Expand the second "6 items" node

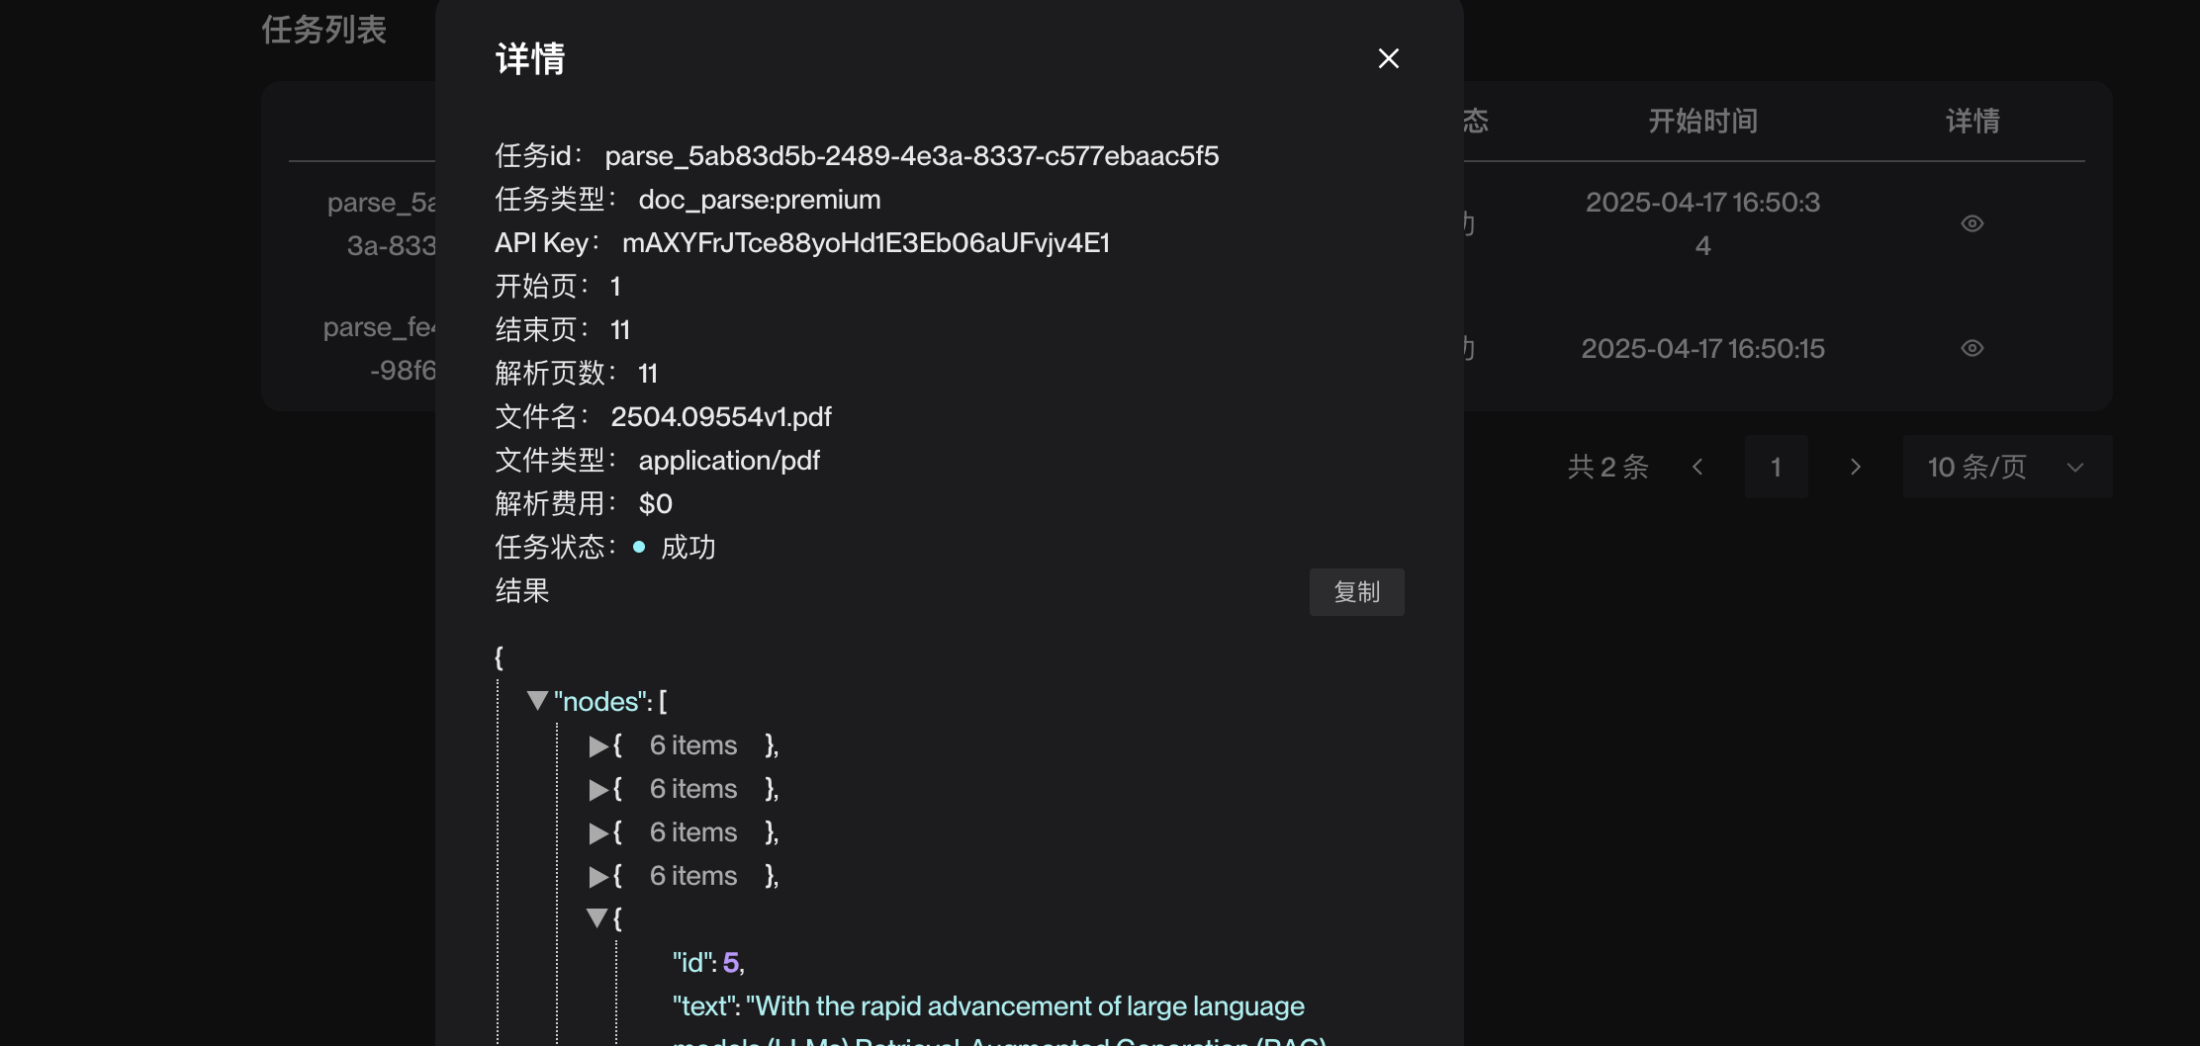pyautogui.click(x=599, y=790)
